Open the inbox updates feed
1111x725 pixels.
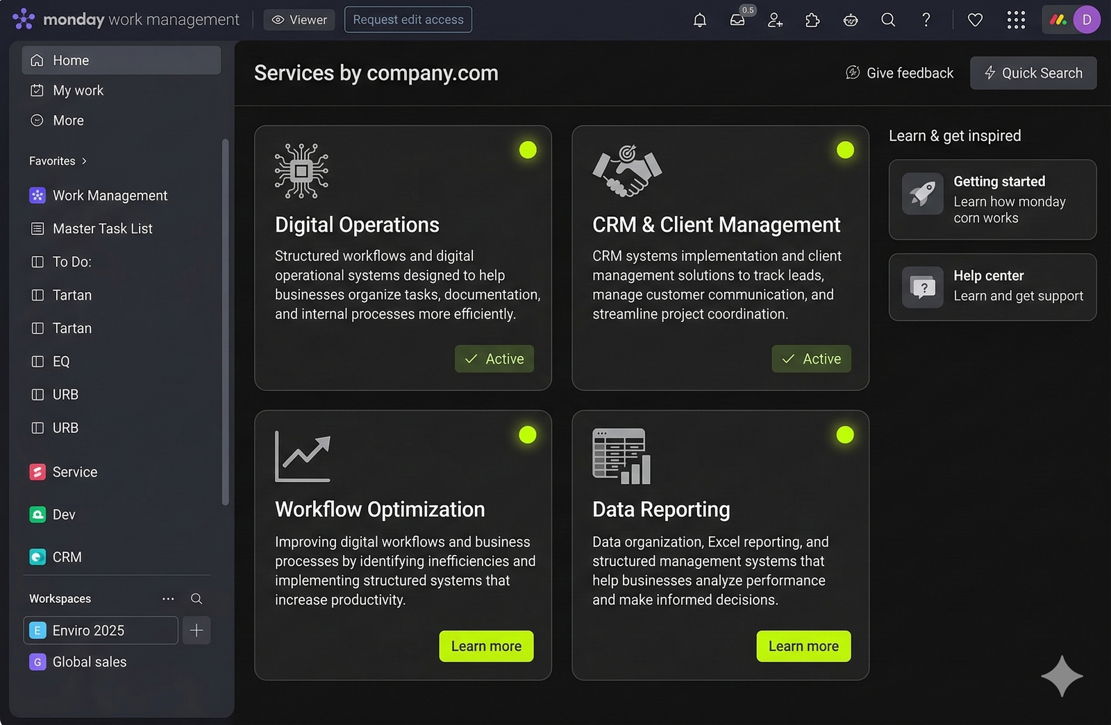[737, 21]
